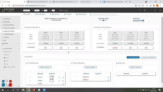This screenshot has height=92, width=163.
Task: Reload the page in Chrome
Action: click(x=9, y=6)
